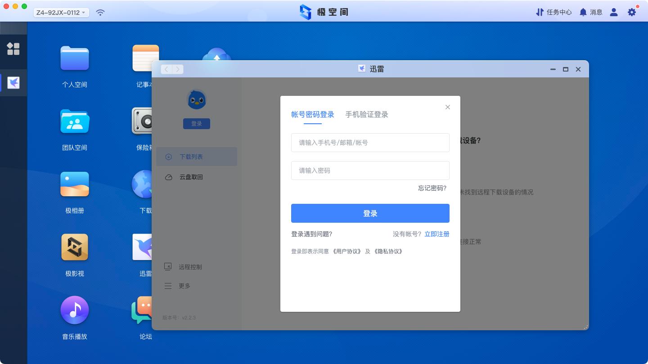This screenshot has height=364, width=648.
Task: Open the 团队空间 app icon
Action: pos(75,121)
